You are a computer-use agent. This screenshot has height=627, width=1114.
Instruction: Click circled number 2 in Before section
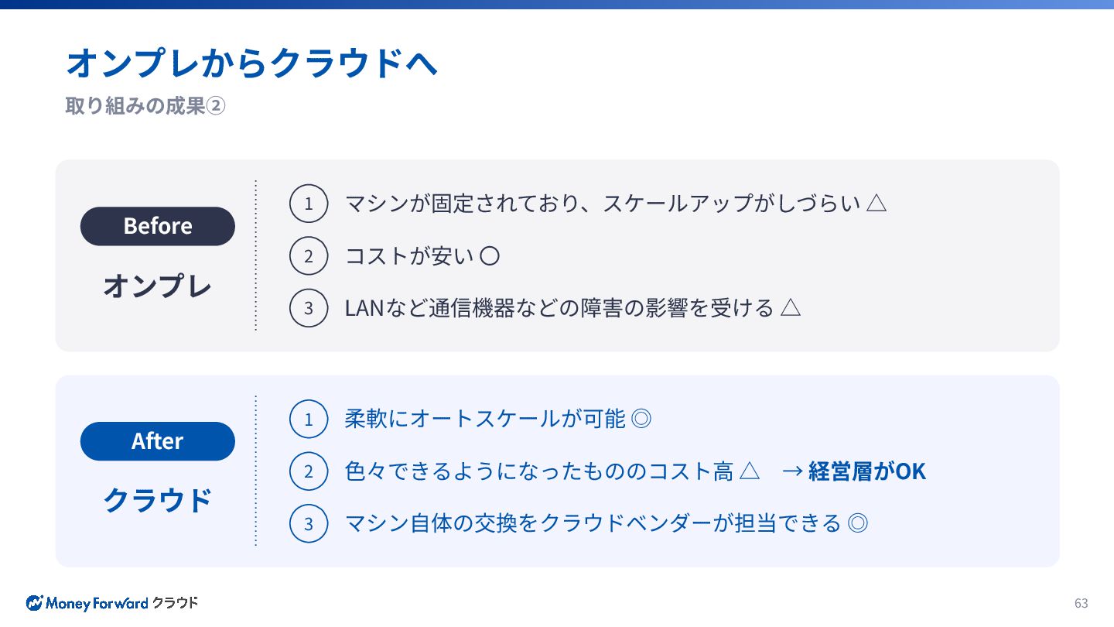coord(309,255)
